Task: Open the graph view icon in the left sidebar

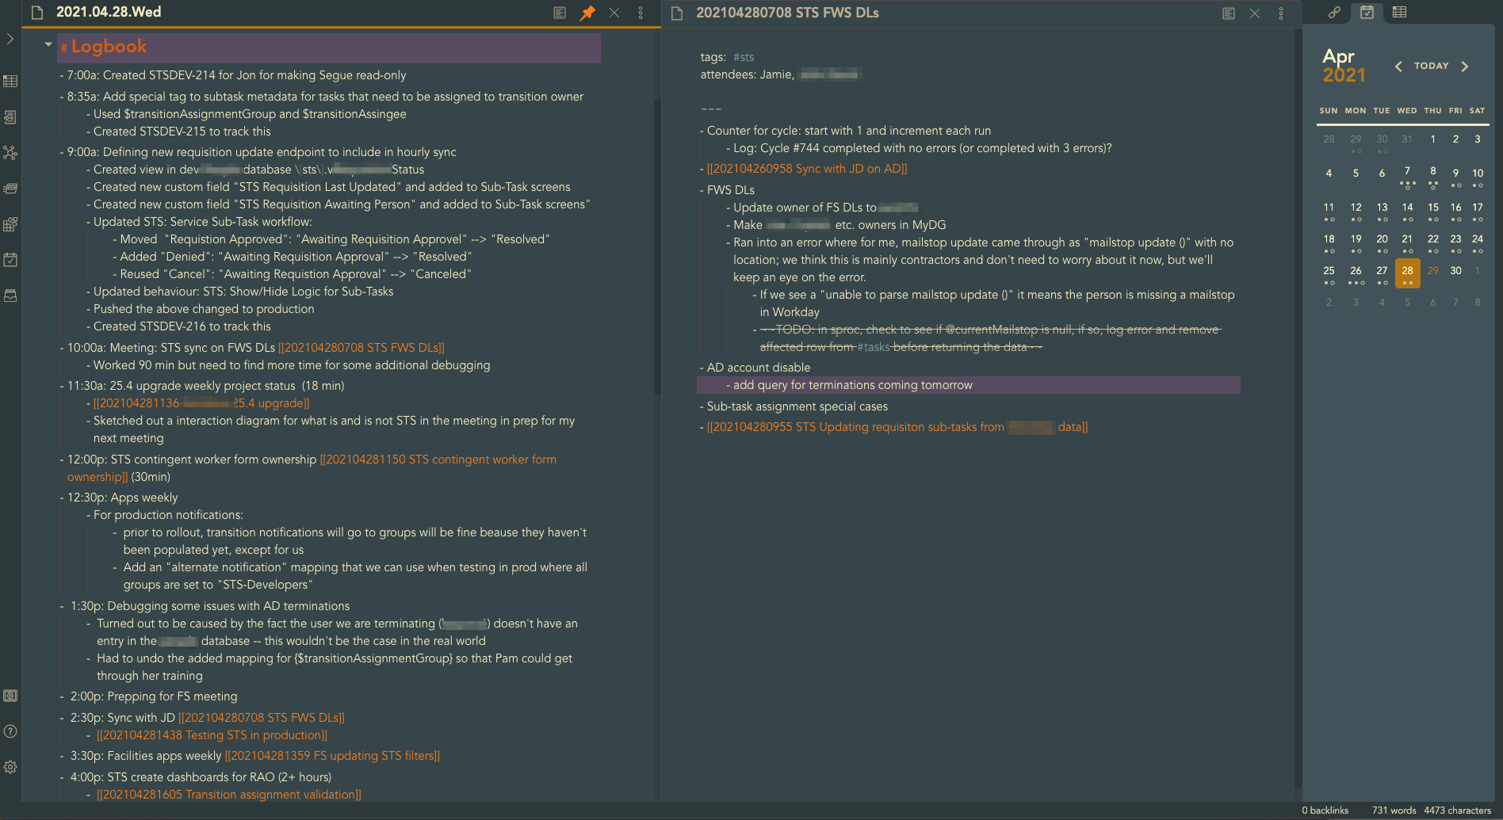Action: pyautogui.click(x=10, y=152)
